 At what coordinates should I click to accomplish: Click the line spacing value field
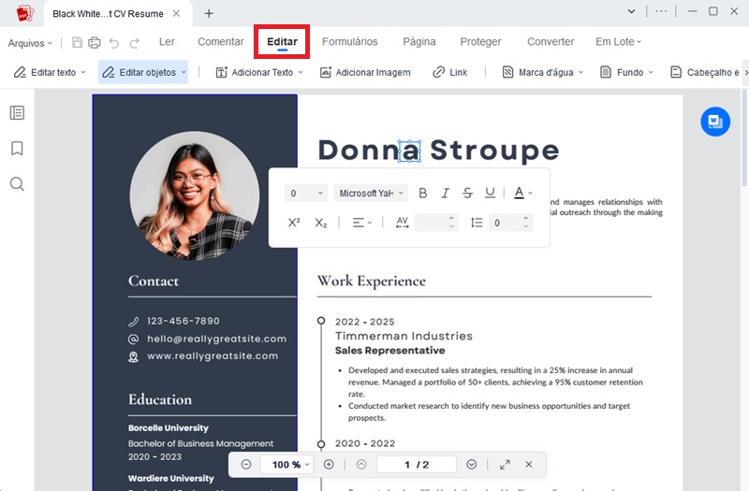[x=505, y=223]
